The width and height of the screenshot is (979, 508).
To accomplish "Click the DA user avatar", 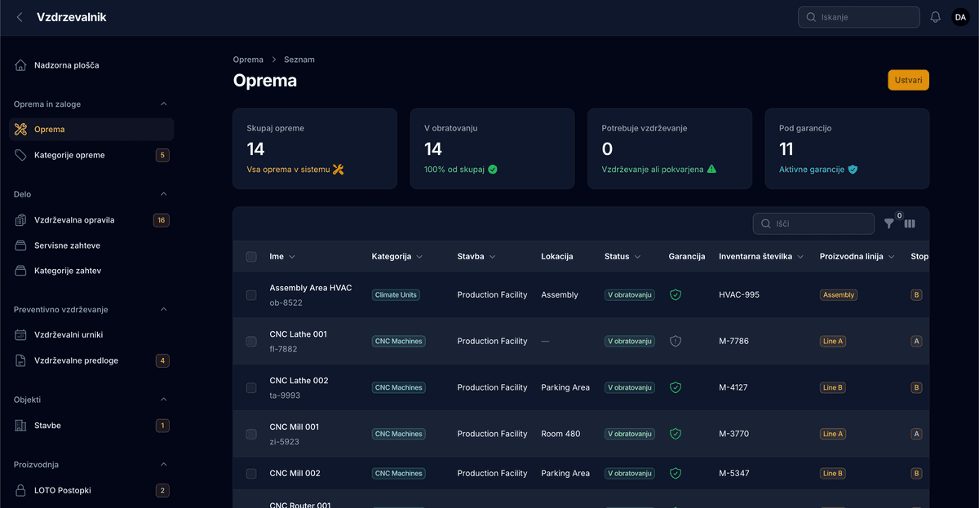I will (x=960, y=17).
